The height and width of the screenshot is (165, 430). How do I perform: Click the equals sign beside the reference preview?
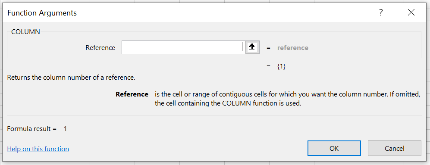point(268,48)
